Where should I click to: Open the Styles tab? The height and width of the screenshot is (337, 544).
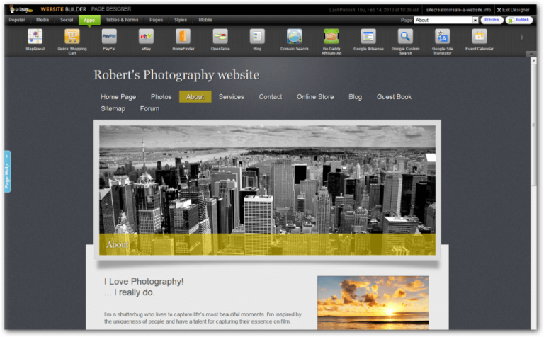pyautogui.click(x=181, y=20)
